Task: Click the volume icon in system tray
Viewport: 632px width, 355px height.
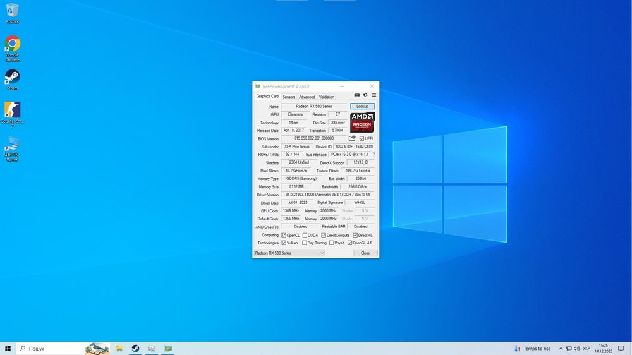Action: pyautogui.click(x=577, y=349)
